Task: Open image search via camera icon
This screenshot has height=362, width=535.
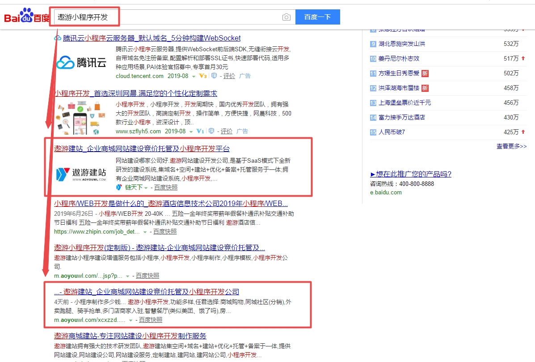Action: (286, 17)
